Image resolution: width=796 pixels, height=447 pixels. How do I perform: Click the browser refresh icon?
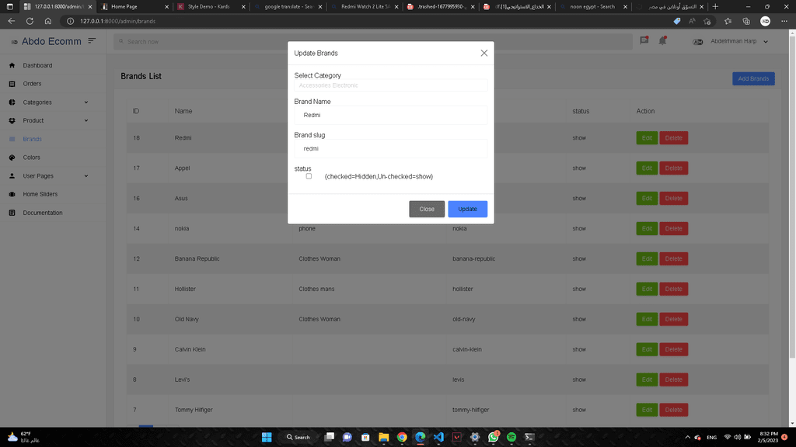(30, 21)
